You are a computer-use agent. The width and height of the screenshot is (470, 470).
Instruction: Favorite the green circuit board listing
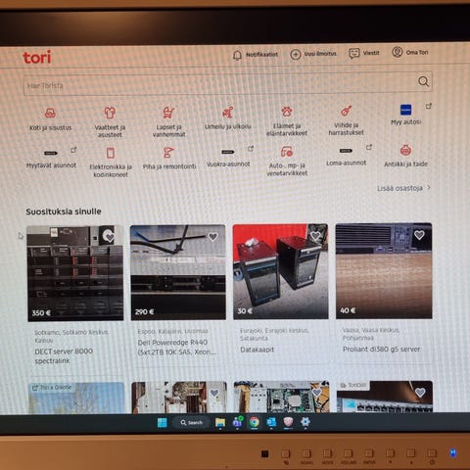tap(316, 393)
